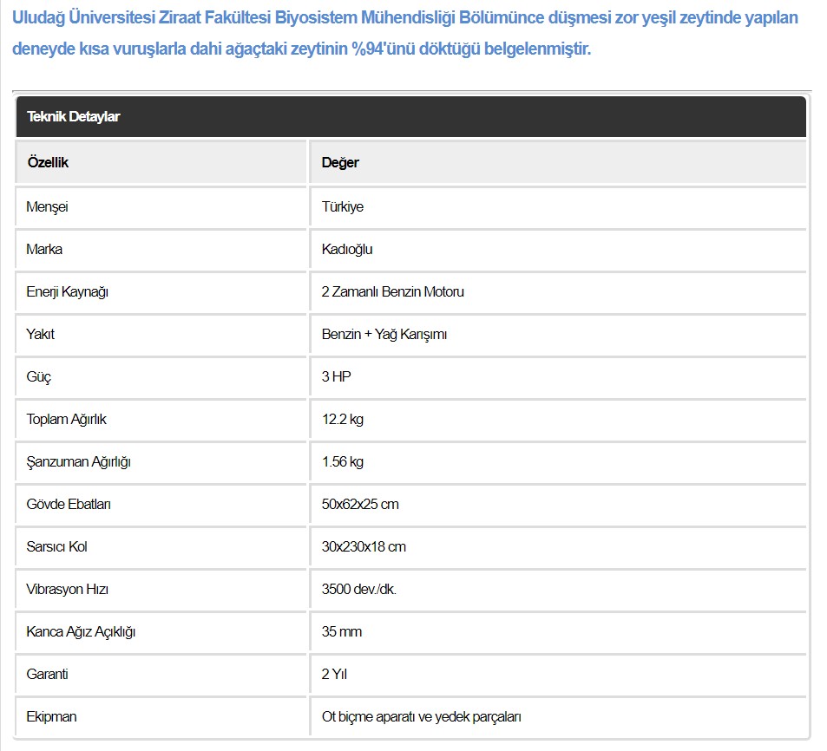
Task: Select the 3500 dev./dk. vibration value
Action: click(x=358, y=589)
